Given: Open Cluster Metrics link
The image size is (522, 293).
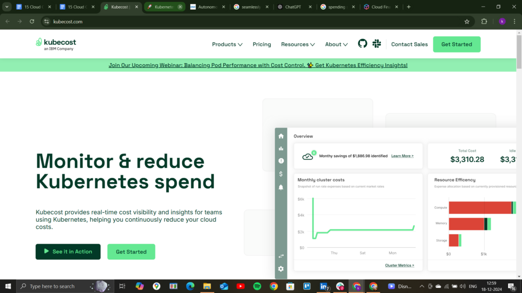Looking at the screenshot, I should [400, 265].
